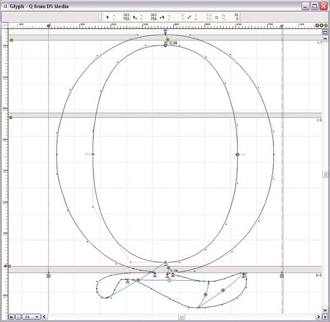Click the ruler origin crosshair in the top left corner
Image resolution: width=330 pixels, height=322 pixels.
[x=5, y=26]
